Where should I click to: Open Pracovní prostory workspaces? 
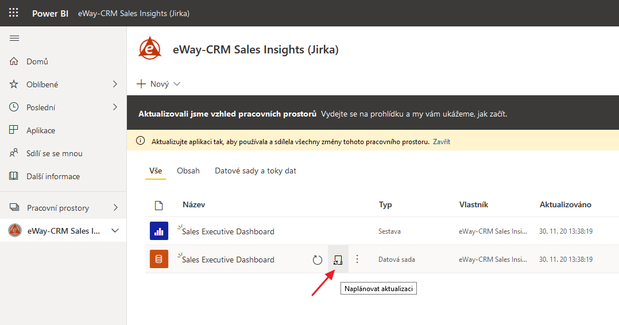tap(58, 208)
